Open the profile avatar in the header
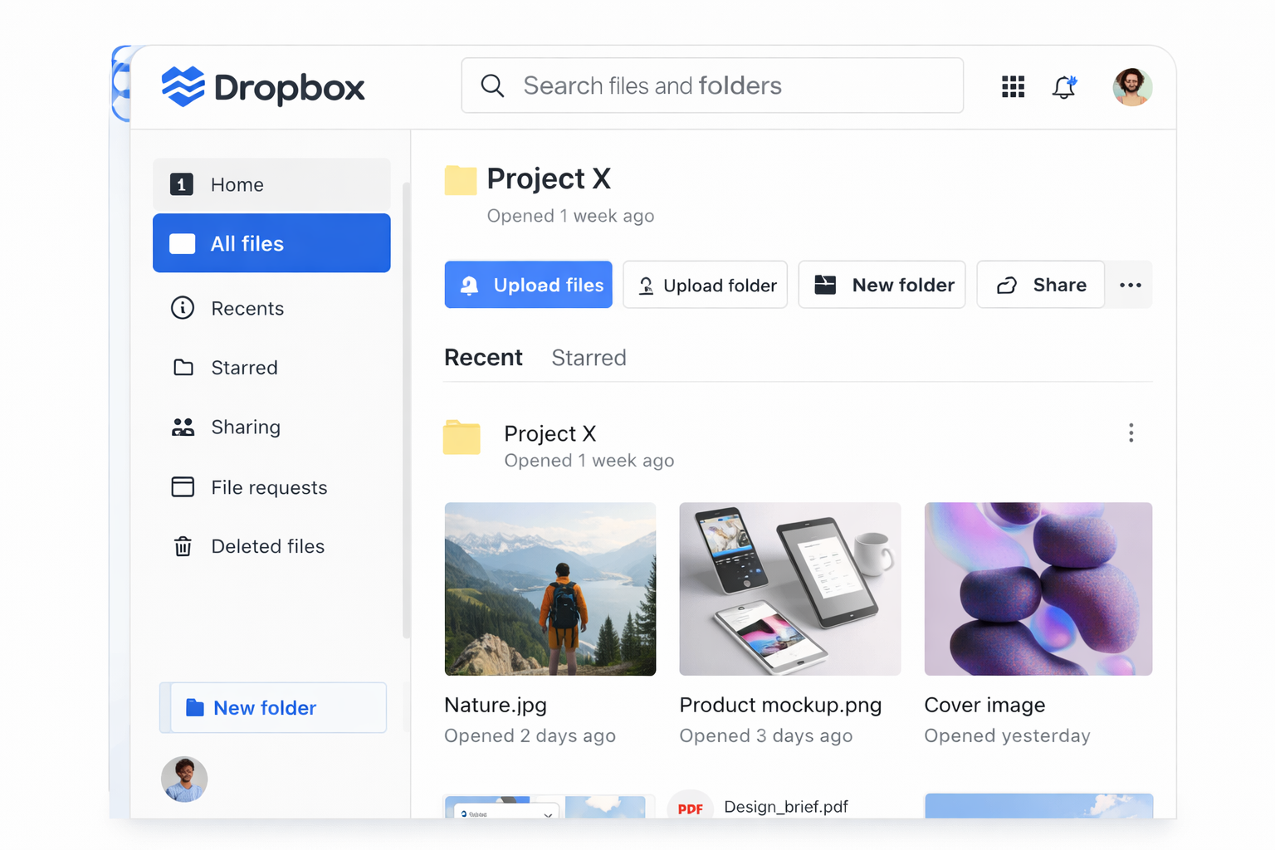 click(x=1131, y=87)
